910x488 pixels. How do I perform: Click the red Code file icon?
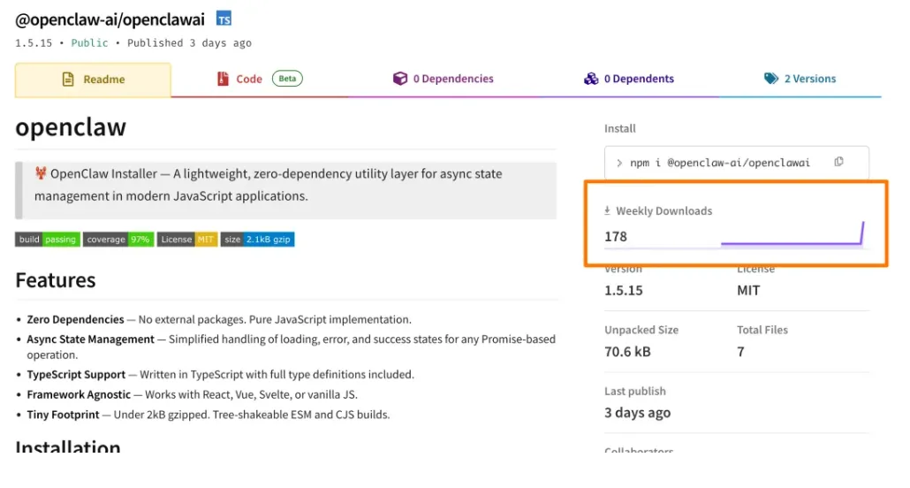coord(223,80)
